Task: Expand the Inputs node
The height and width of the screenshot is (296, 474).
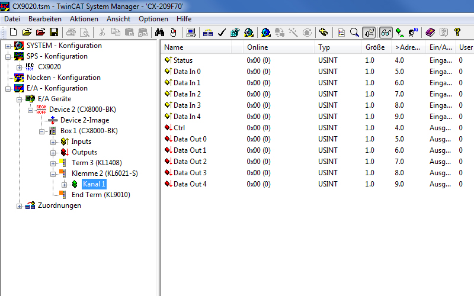Action: coord(53,142)
